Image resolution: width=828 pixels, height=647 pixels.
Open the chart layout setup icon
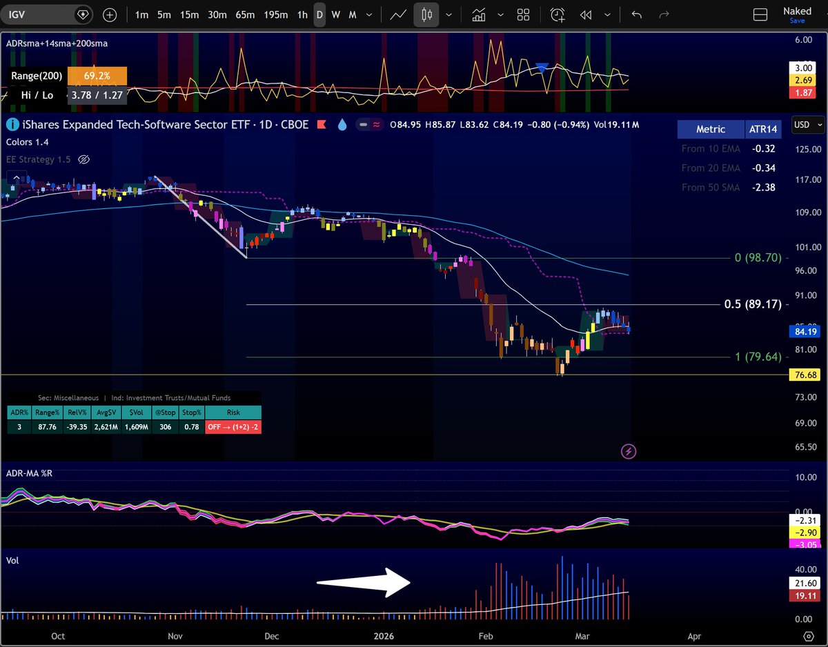(x=760, y=14)
